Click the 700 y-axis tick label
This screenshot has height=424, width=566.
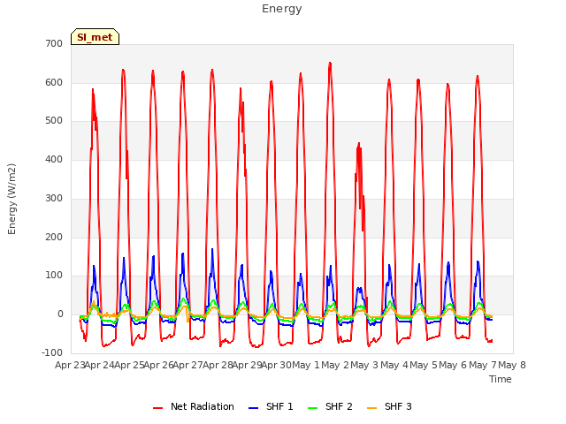coord(54,43)
